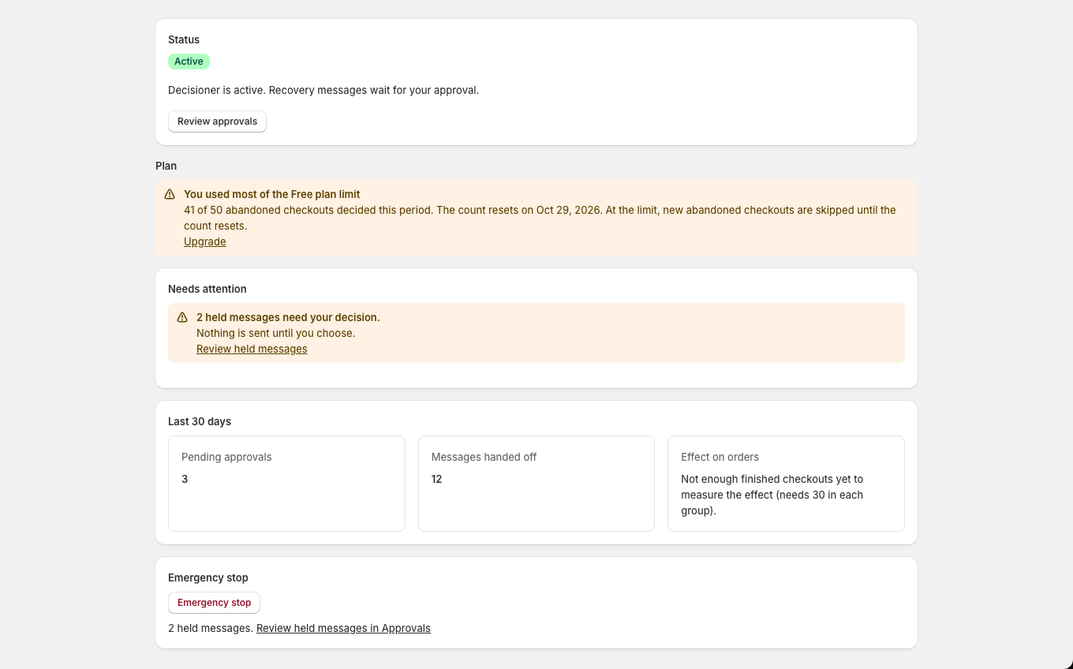Open the Review held messages link

[252, 349]
